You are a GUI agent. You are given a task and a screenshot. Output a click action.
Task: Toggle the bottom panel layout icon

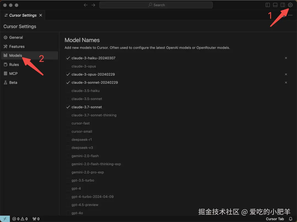pyautogui.click(x=275, y=5)
